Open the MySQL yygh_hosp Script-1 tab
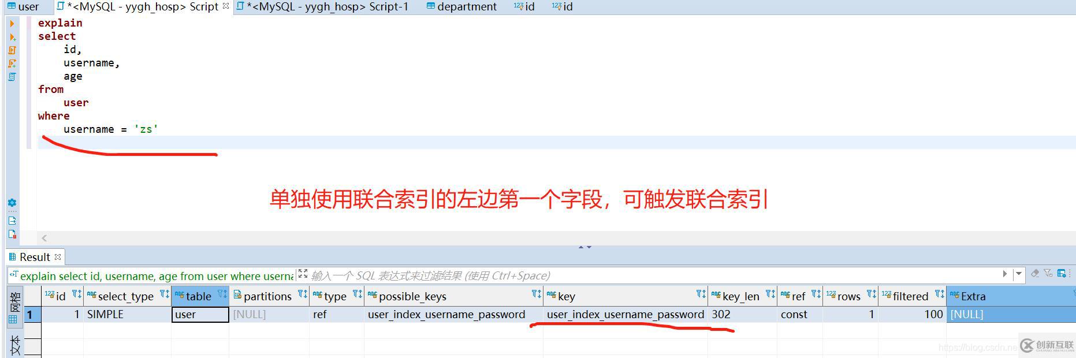 click(x=322, y=6)
